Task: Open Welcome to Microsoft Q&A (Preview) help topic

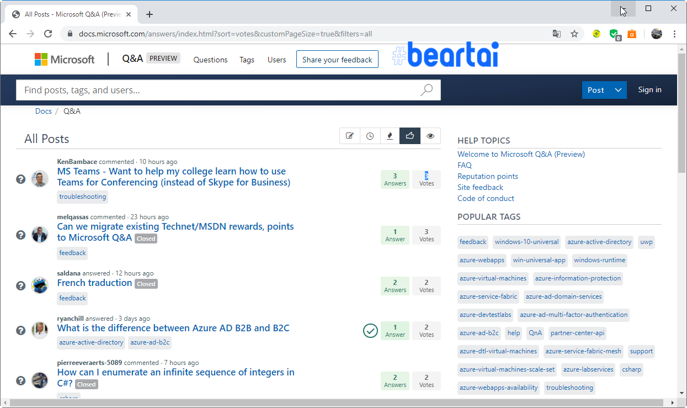Action: [x=521, y=154]
